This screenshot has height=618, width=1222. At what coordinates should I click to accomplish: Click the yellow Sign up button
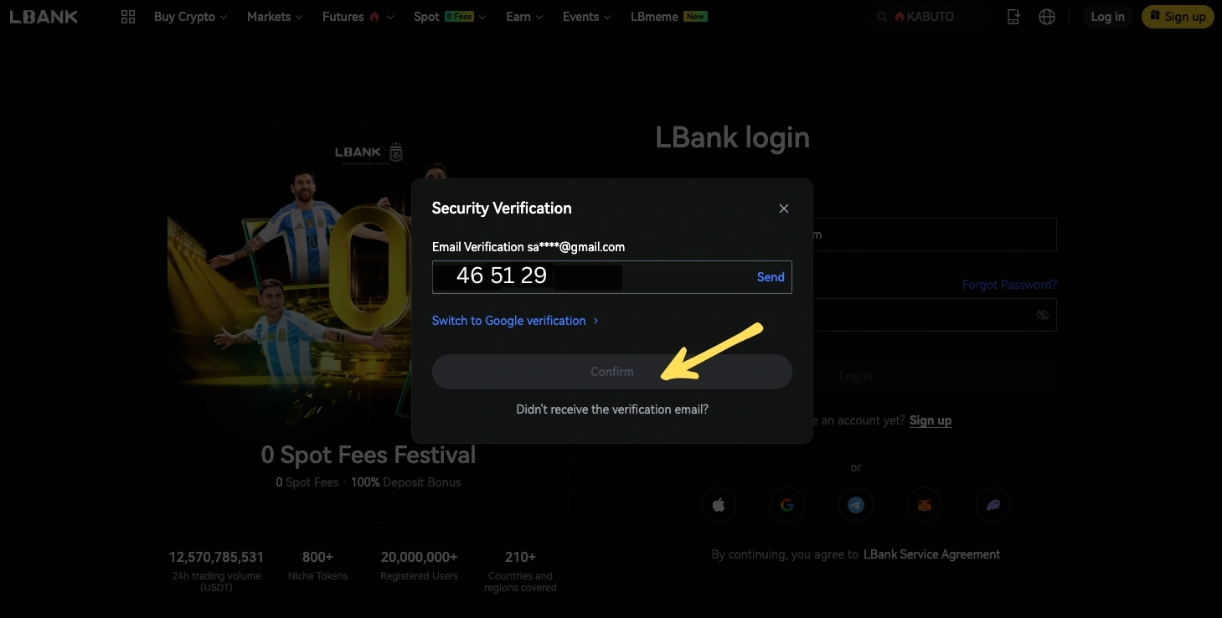click(x=1178, y=17)
